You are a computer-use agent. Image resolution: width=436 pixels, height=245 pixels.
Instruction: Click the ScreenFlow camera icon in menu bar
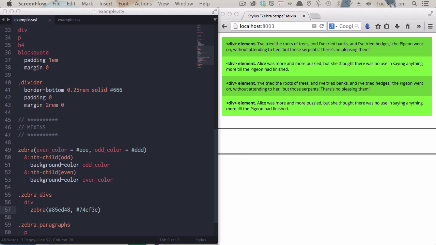click(243, 4)
